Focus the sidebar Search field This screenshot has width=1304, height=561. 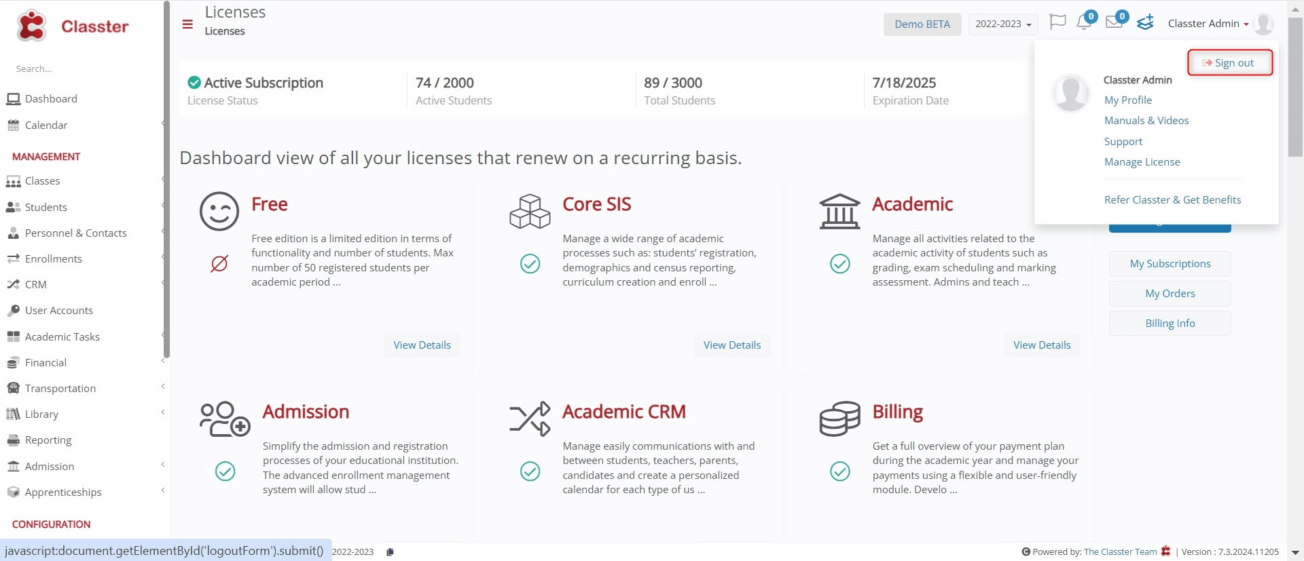tap(81, 69)
